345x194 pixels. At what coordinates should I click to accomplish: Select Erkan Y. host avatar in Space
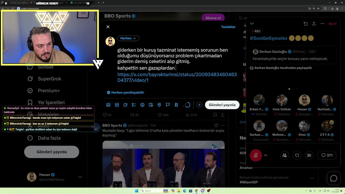(259, 100)
